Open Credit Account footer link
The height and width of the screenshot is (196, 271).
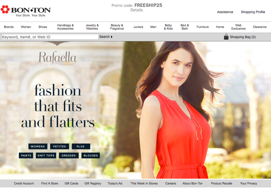(x=24, y=183)
